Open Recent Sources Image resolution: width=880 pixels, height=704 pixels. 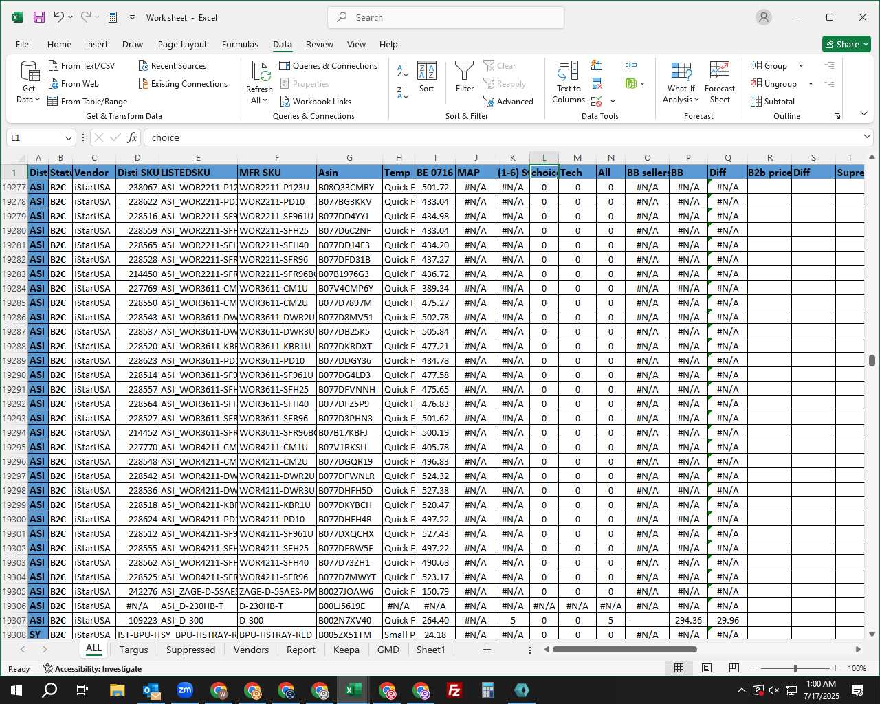coord(172,65)
